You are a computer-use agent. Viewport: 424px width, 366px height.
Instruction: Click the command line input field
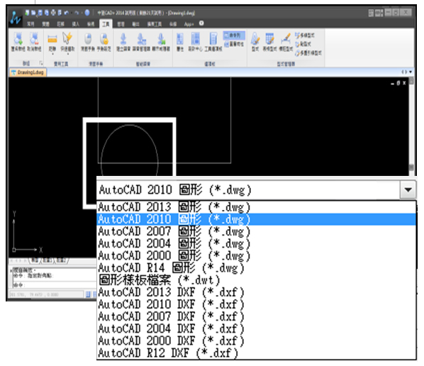[54, 285]
